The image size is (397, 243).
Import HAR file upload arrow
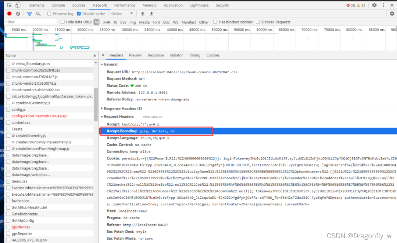[143, 14]
